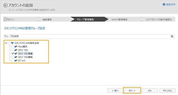178x95 pixels.
Task: Collapse the スタンドアロンMR端末全体 tree node
Action: (x=6, y=43)
